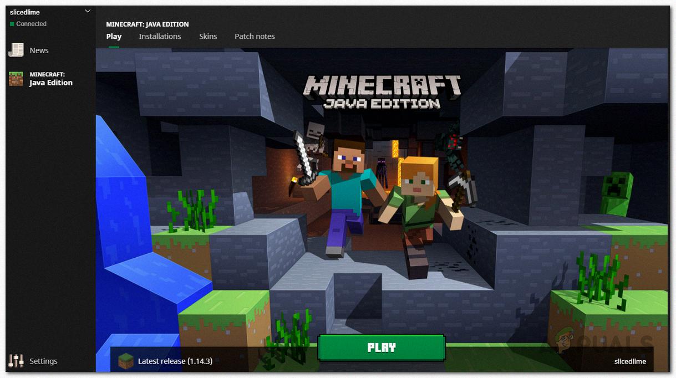Click the green Connected status indicator
Screen dimensions: 676x378
[12, 24]
